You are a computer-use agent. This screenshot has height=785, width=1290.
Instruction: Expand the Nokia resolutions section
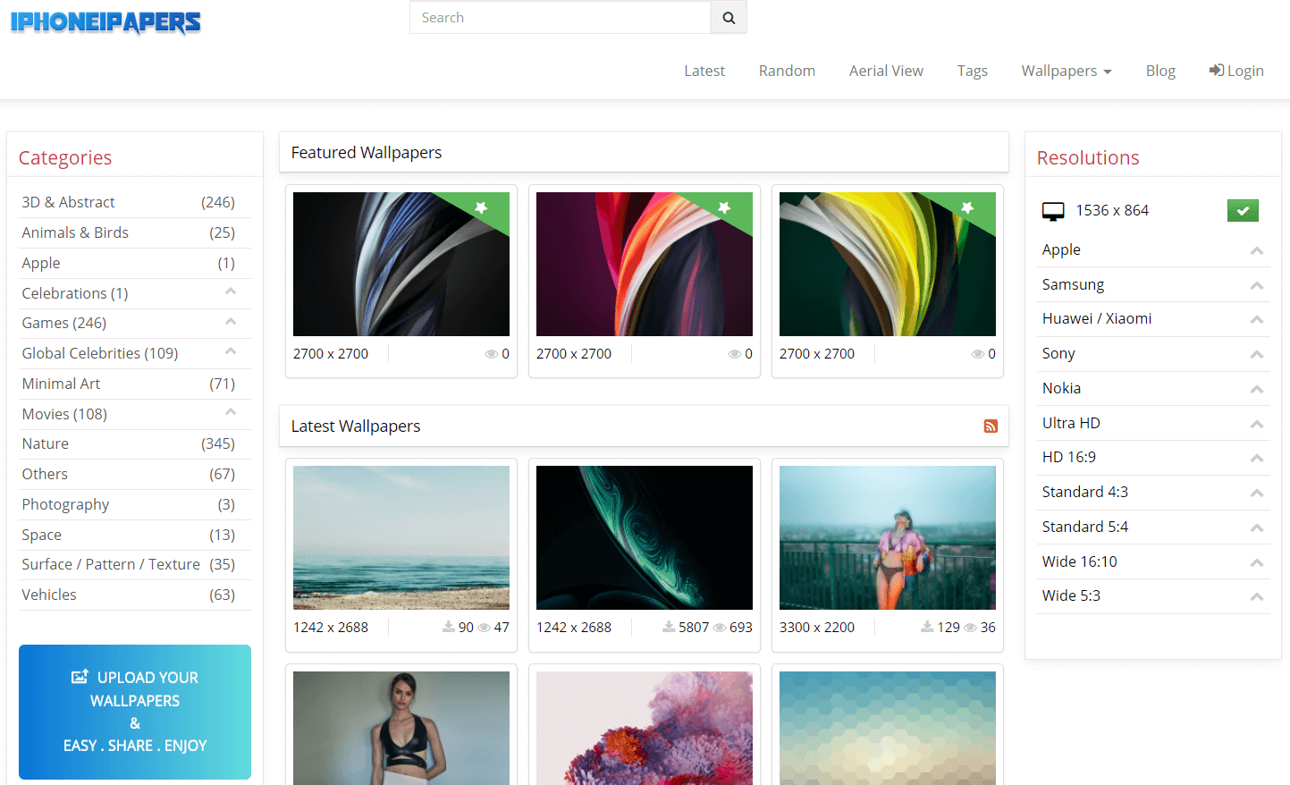pyautogui.click(x=1257, y=389)
